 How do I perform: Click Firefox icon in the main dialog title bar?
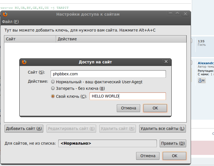[5, 14]
